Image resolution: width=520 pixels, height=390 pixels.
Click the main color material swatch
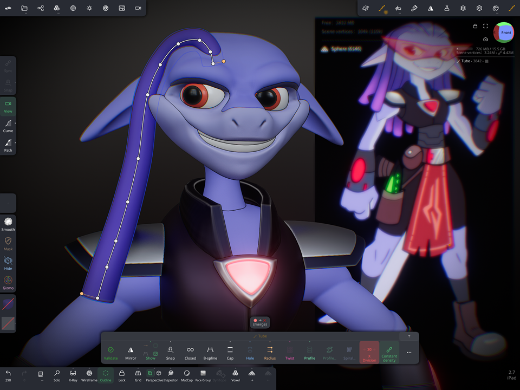coord(8,304)
